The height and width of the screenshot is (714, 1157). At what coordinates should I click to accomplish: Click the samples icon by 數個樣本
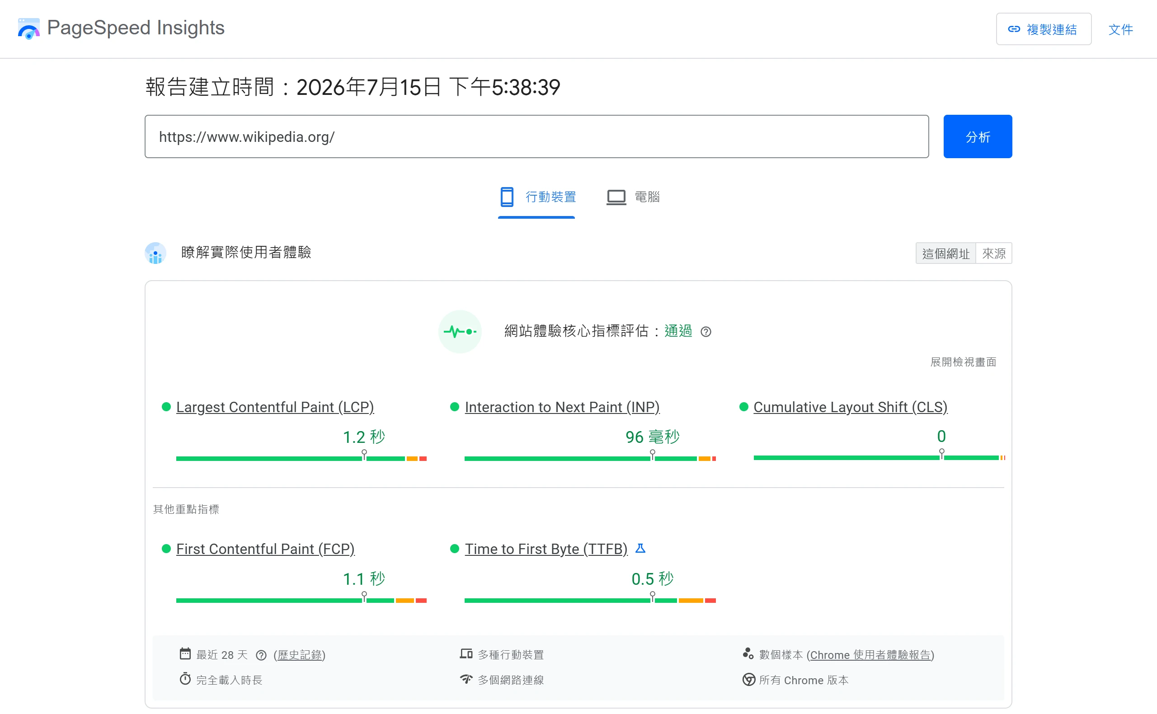748,653
